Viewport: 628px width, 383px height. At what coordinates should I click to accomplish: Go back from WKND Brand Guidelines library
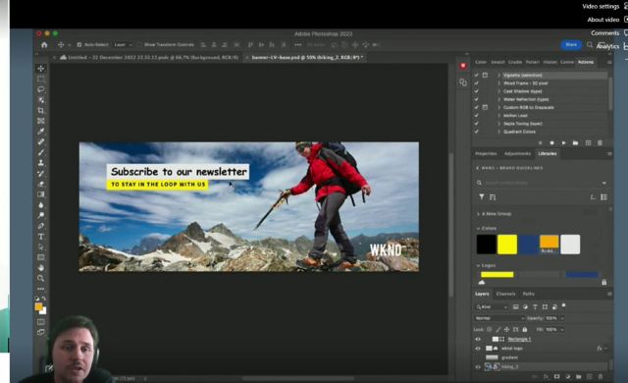(478, 168)
